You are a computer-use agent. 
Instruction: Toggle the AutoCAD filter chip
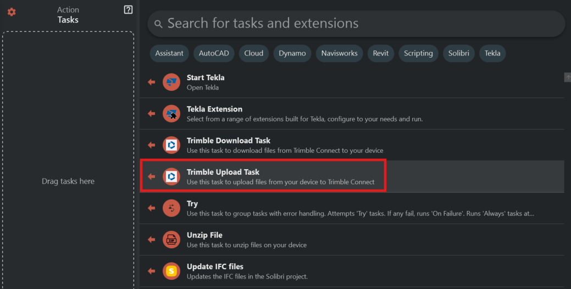[214, 53]
